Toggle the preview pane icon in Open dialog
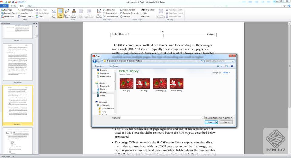This screenshot has height=158, width=291. tap(227, 66)
